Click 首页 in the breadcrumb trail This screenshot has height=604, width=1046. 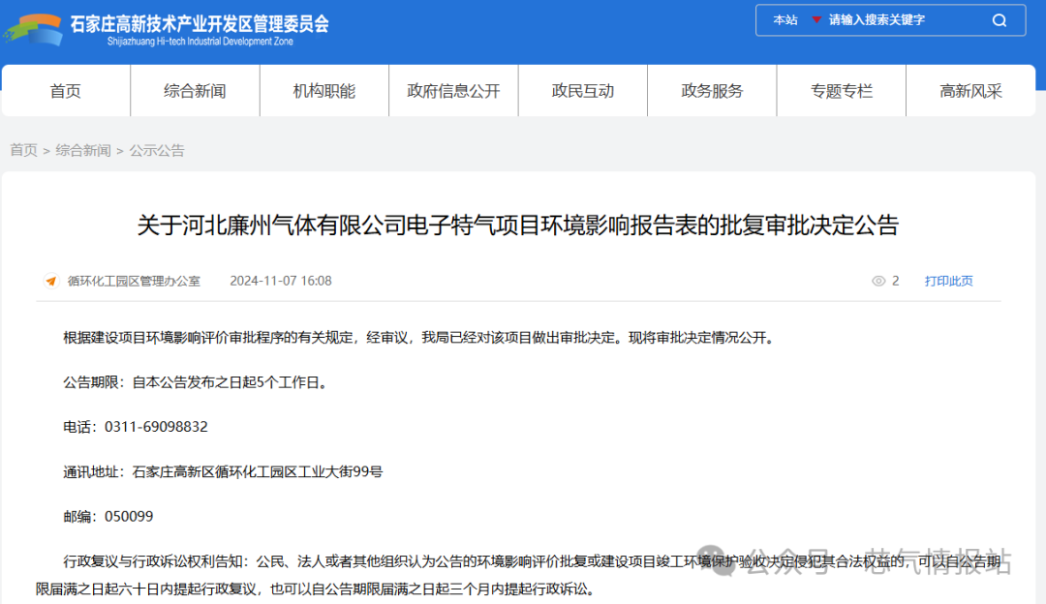(23, 151)
